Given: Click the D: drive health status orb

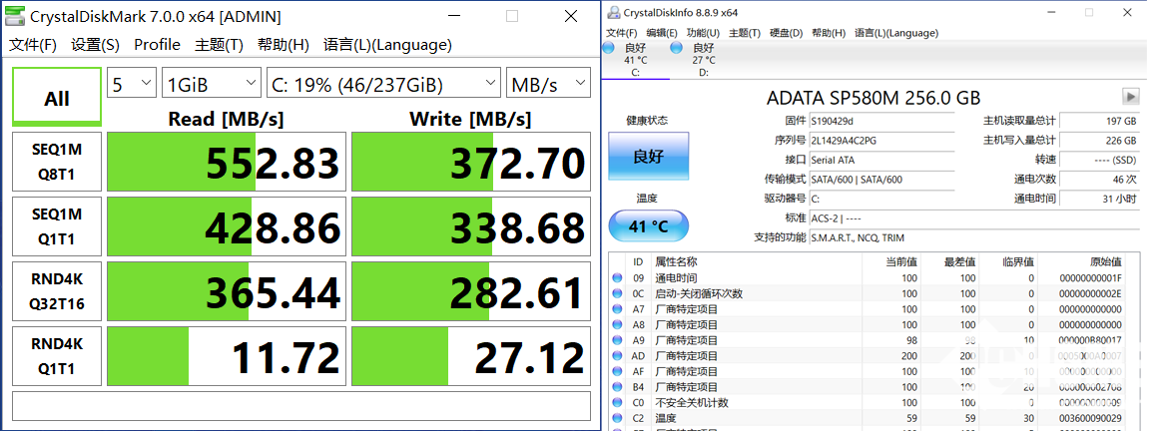Looking at the screenshot, I should [677, 47].
